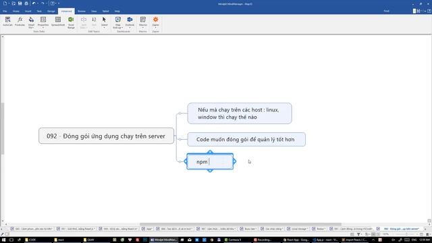Adjust the zoom slider in status bar
Image resolution: width=432 pixels, height=243 pixels.
[406, 234]
